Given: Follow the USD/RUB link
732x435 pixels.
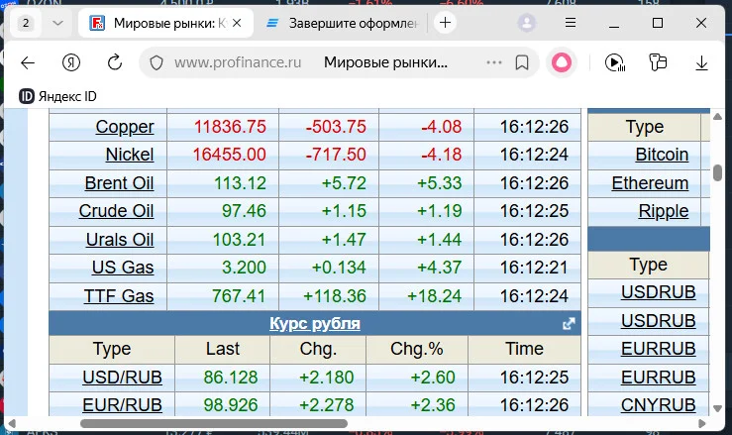Looking at the screenshot, I should (x=122, y=378).
